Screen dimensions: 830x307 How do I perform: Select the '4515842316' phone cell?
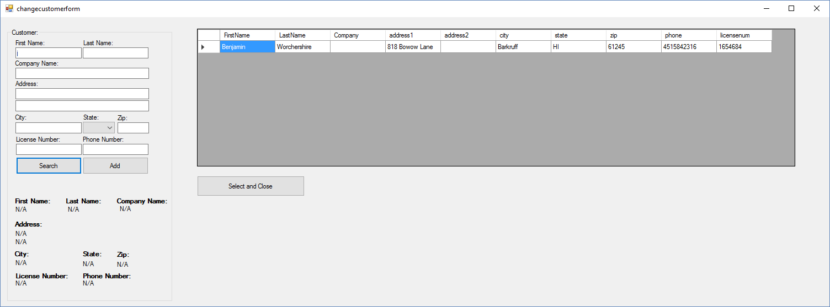(689, 47)
